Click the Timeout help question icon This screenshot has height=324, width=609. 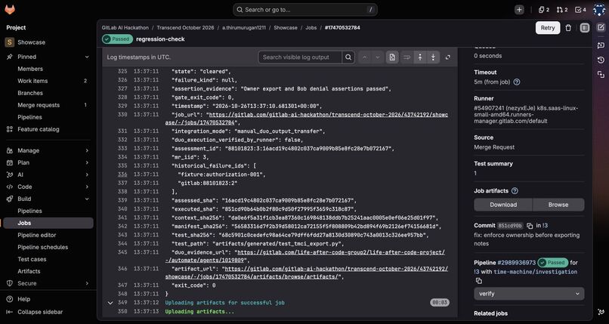(x=517, y=82)
